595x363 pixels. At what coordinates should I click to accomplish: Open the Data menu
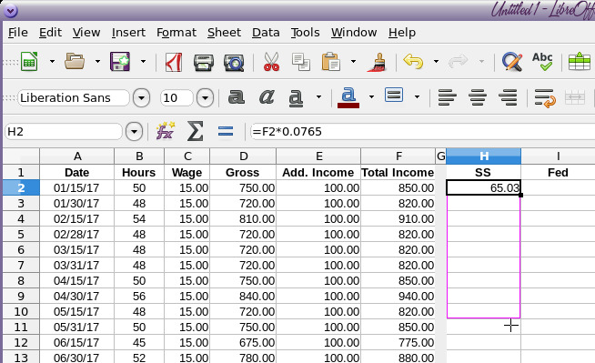point(266,33)
